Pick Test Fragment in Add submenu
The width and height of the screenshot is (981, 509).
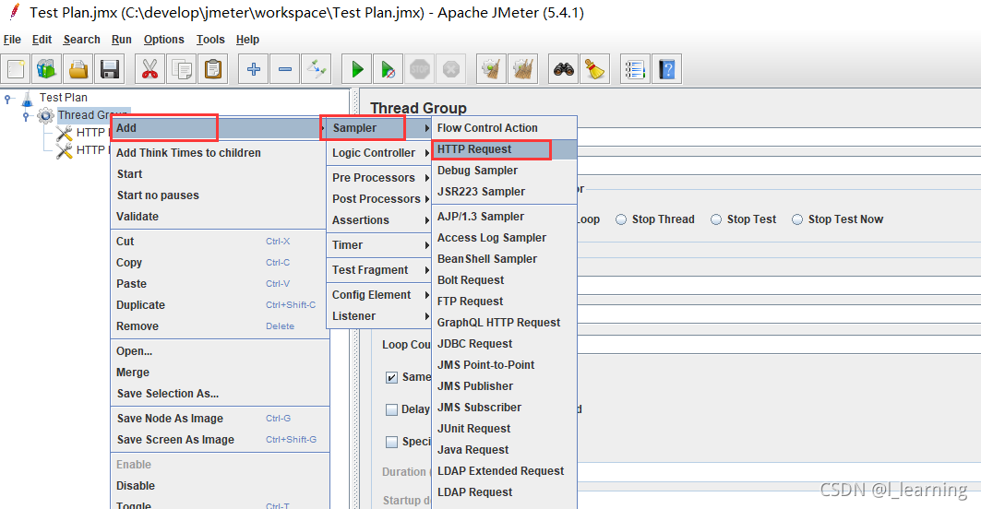[x=378, y=270]
